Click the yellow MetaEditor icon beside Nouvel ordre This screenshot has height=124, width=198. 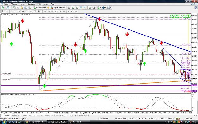48,8
